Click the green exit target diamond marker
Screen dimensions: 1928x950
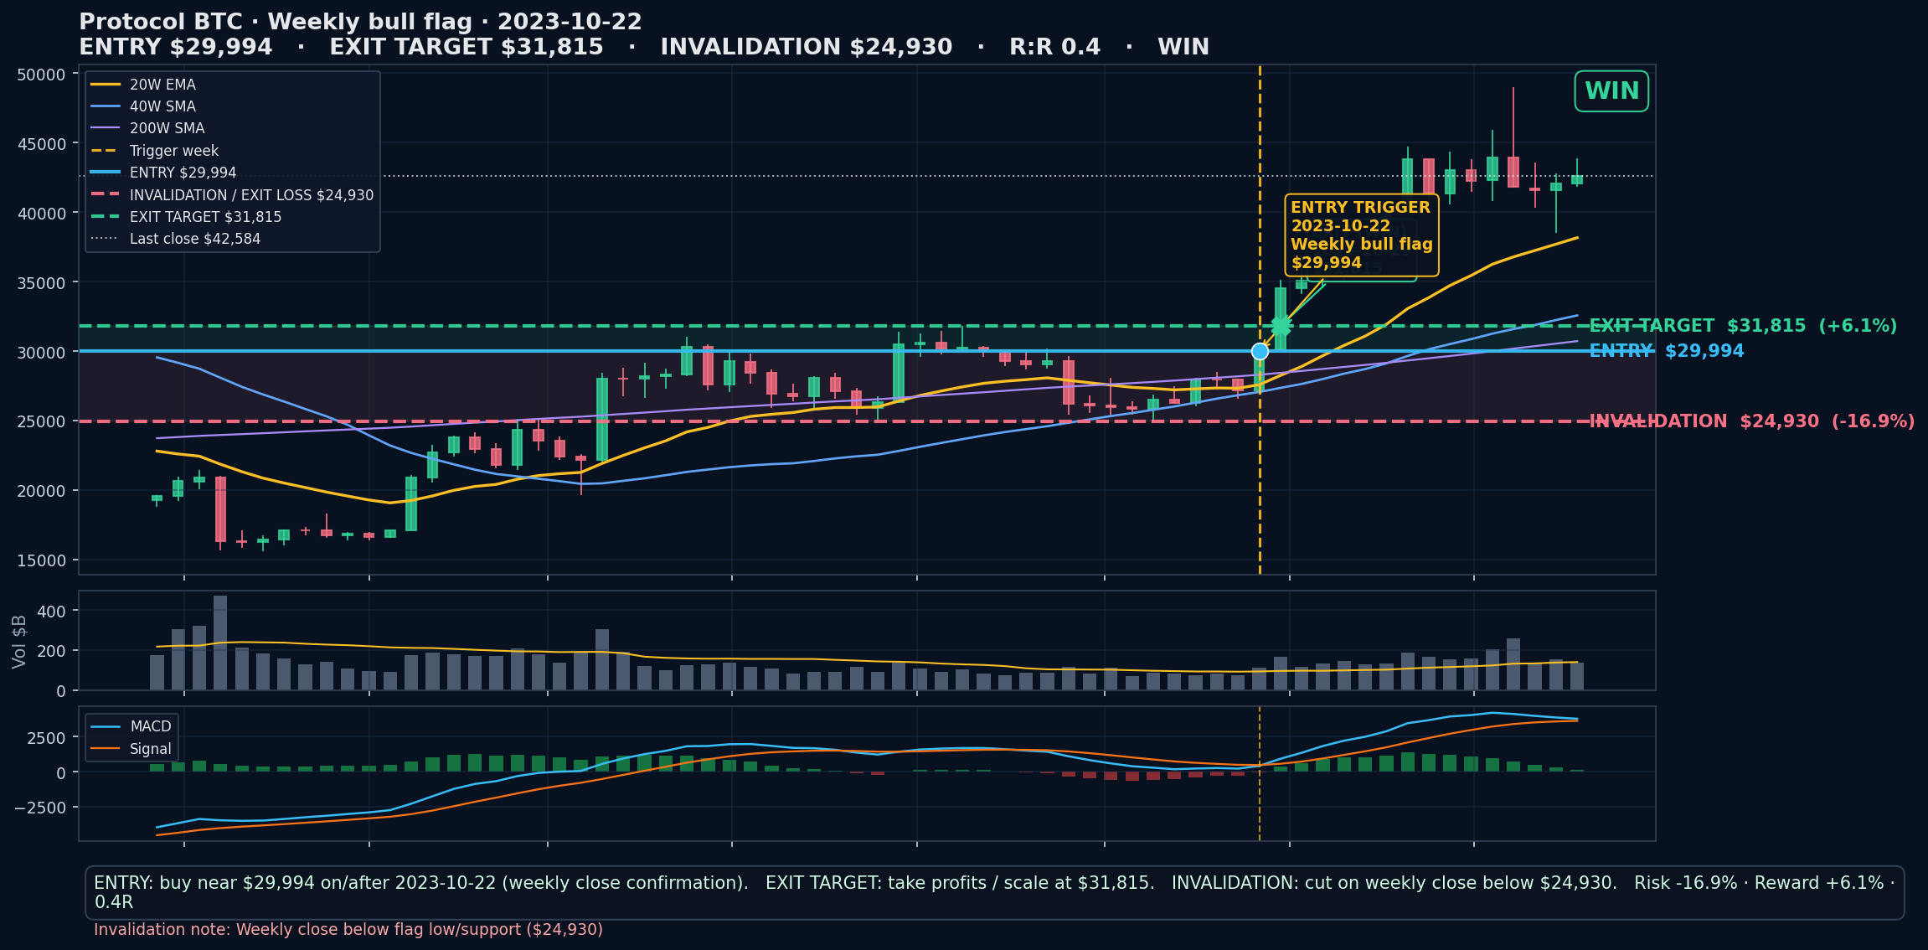tap(1281, 326)
